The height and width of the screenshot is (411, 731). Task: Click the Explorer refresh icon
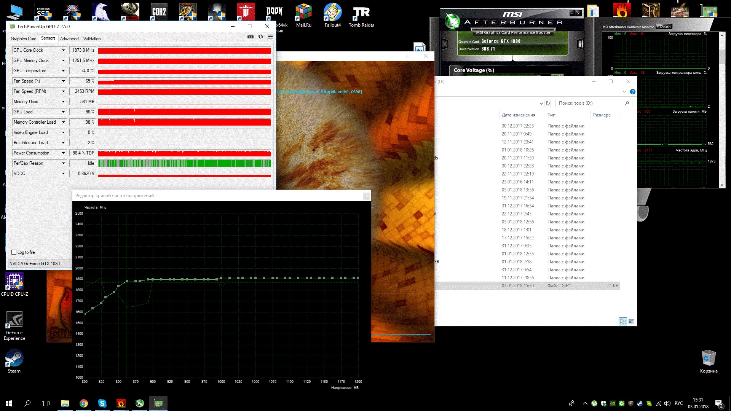coord(548,103)
